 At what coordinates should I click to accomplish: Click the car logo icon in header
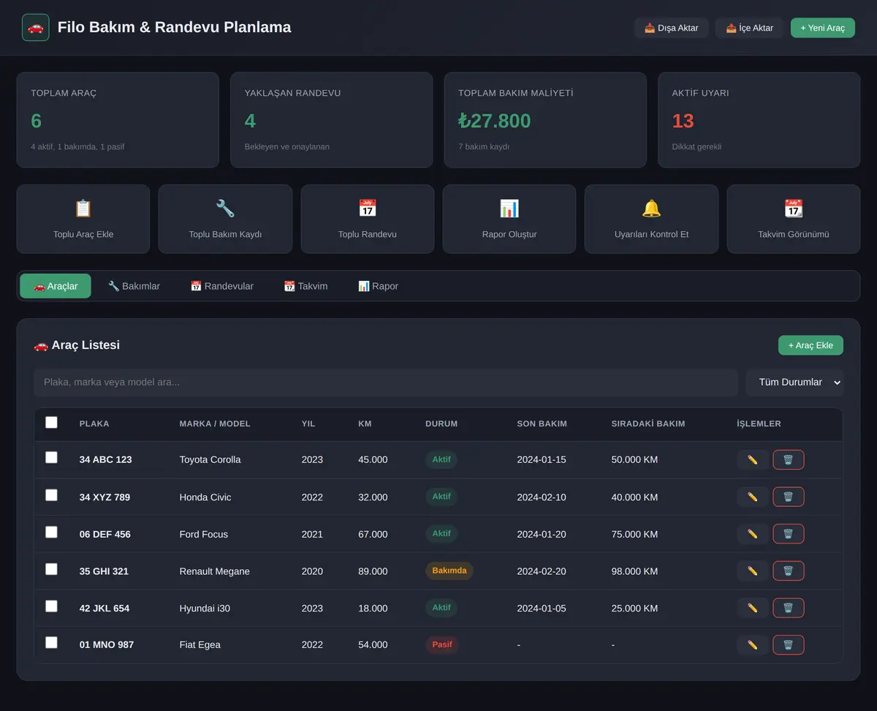(x=36, y=28)
